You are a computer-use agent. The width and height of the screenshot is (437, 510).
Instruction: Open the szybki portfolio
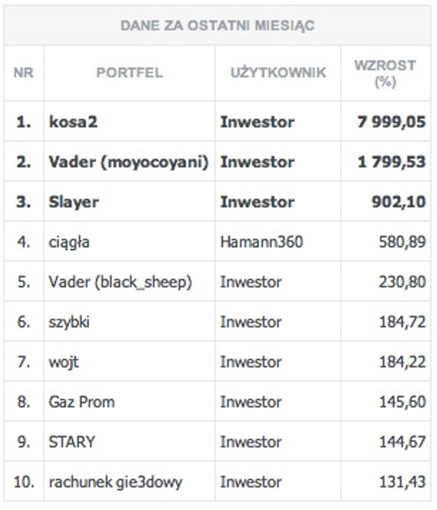pyautogui.click(x=69, y=322)
